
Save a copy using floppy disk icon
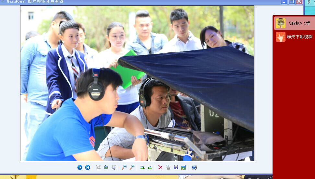point(176,167)
